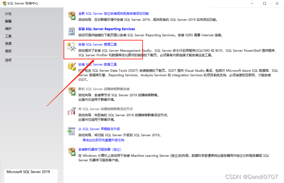Maximize the installation center window
Image resolution: width=284 pixels, height=183 pixels.
264,3
